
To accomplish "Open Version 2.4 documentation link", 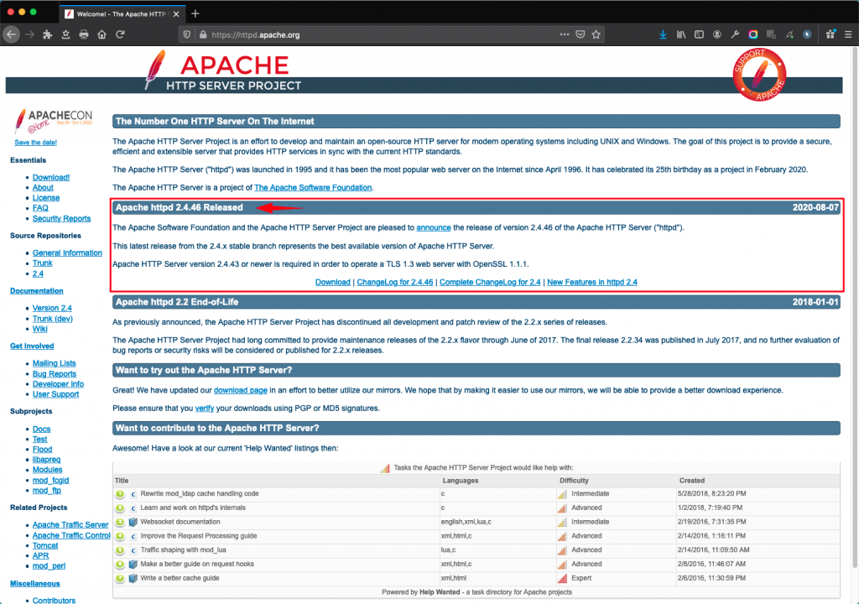I will [x=52, y=308].
